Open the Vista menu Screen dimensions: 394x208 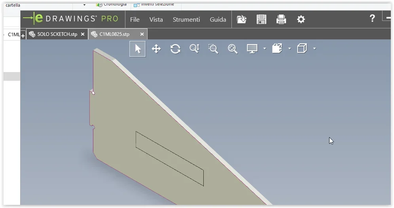click(x=156, y=19)
